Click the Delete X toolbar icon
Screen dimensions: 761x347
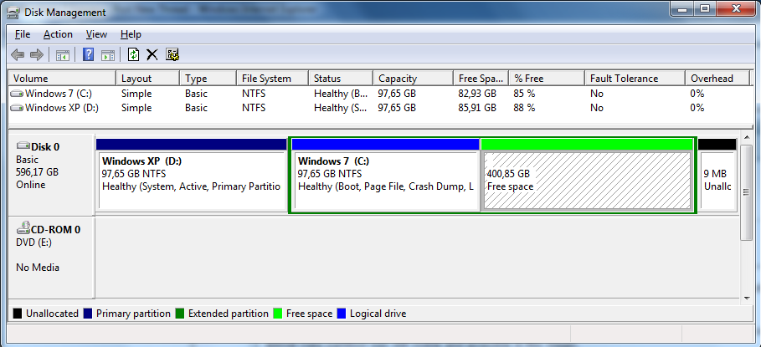point(152,54)
